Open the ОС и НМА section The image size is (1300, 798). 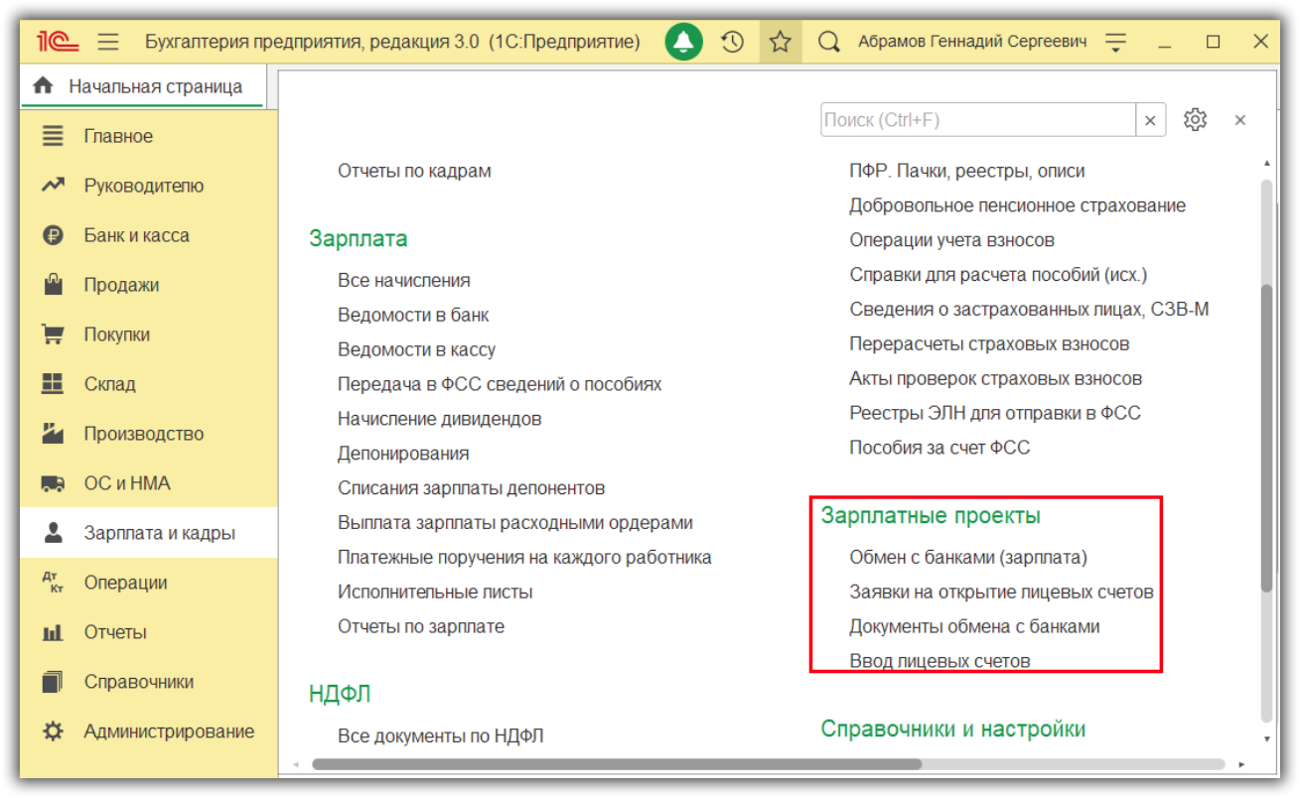click(x=149, y=483)
